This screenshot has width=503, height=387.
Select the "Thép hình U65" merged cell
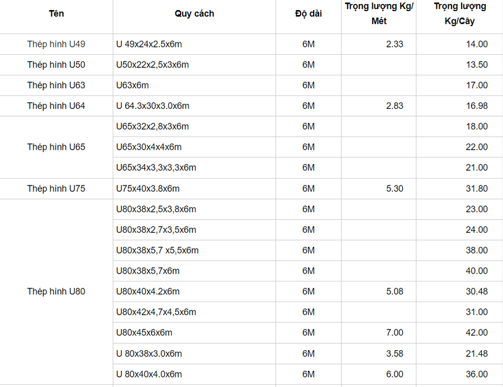coord(56,147)
